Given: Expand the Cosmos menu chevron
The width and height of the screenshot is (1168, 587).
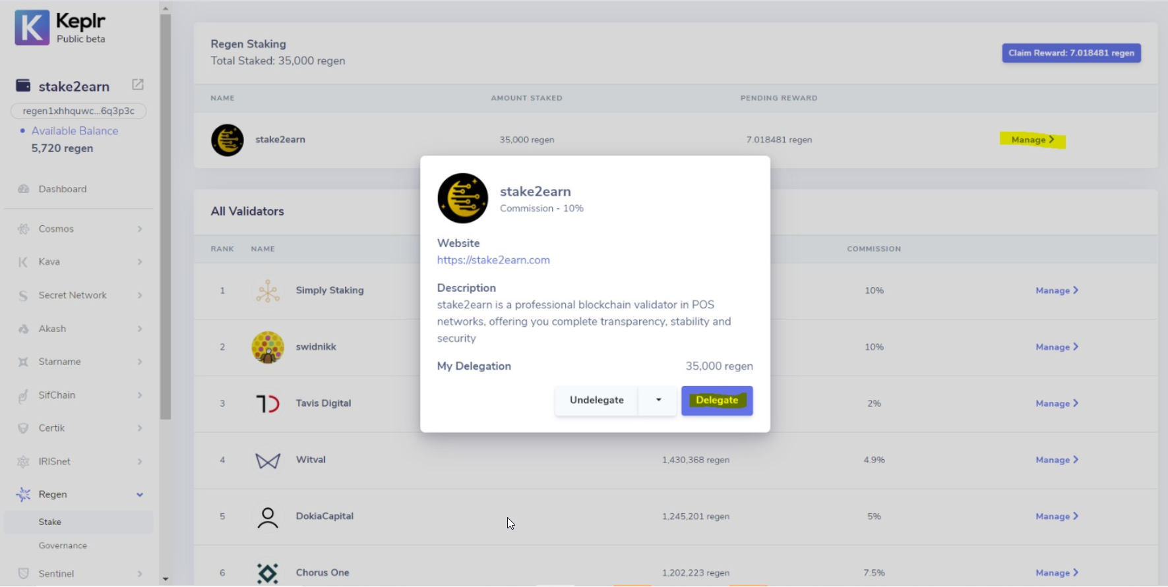Looking at the screenshot, I should (x=140, y=229).
